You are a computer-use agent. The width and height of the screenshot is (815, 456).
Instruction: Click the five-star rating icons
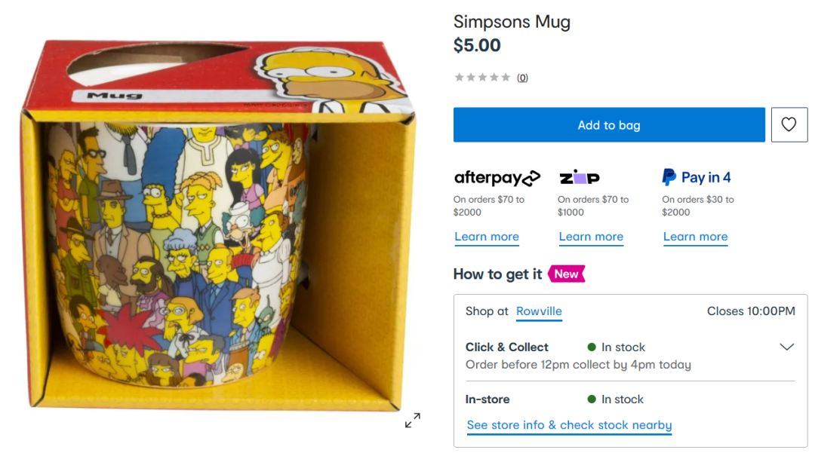(x=482, y=78)
